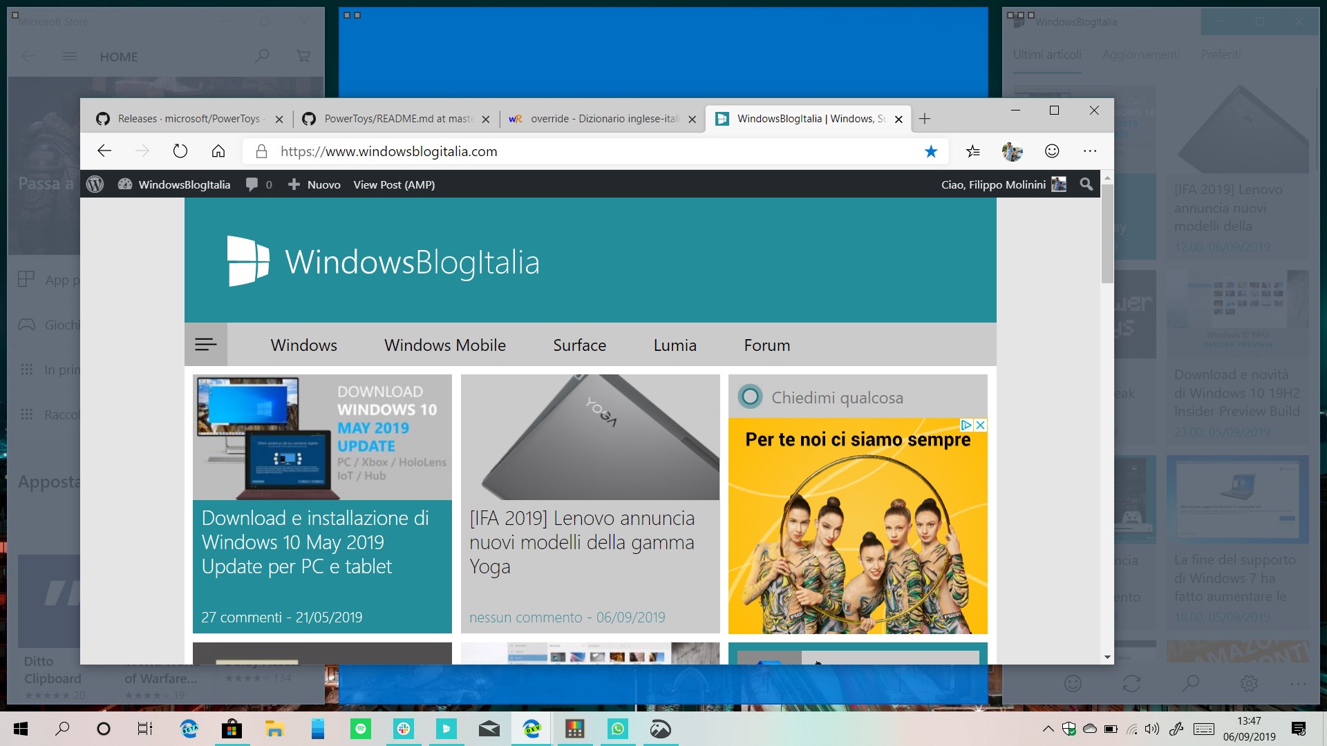Viewport: 1327px width, 746px height.
Task: Open the Forum navigation item
Action: coord(767,345)
